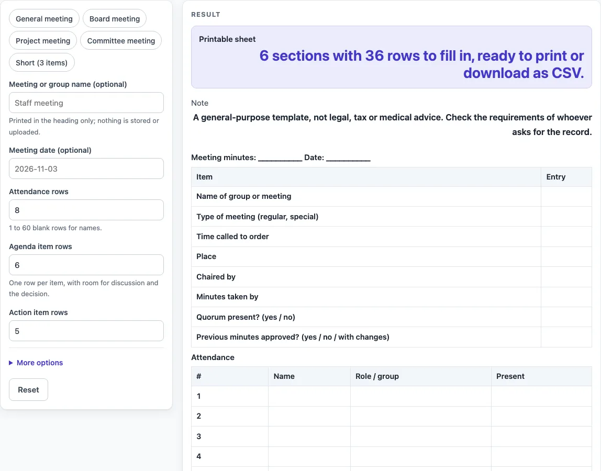Click the 'Type of meeting (regular, special)' row
Viewport: 601px width, 471px height.
(x=392, y=217)
